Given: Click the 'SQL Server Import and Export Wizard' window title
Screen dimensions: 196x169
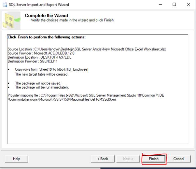Looking at the screenshot, I should coord(39,5).
